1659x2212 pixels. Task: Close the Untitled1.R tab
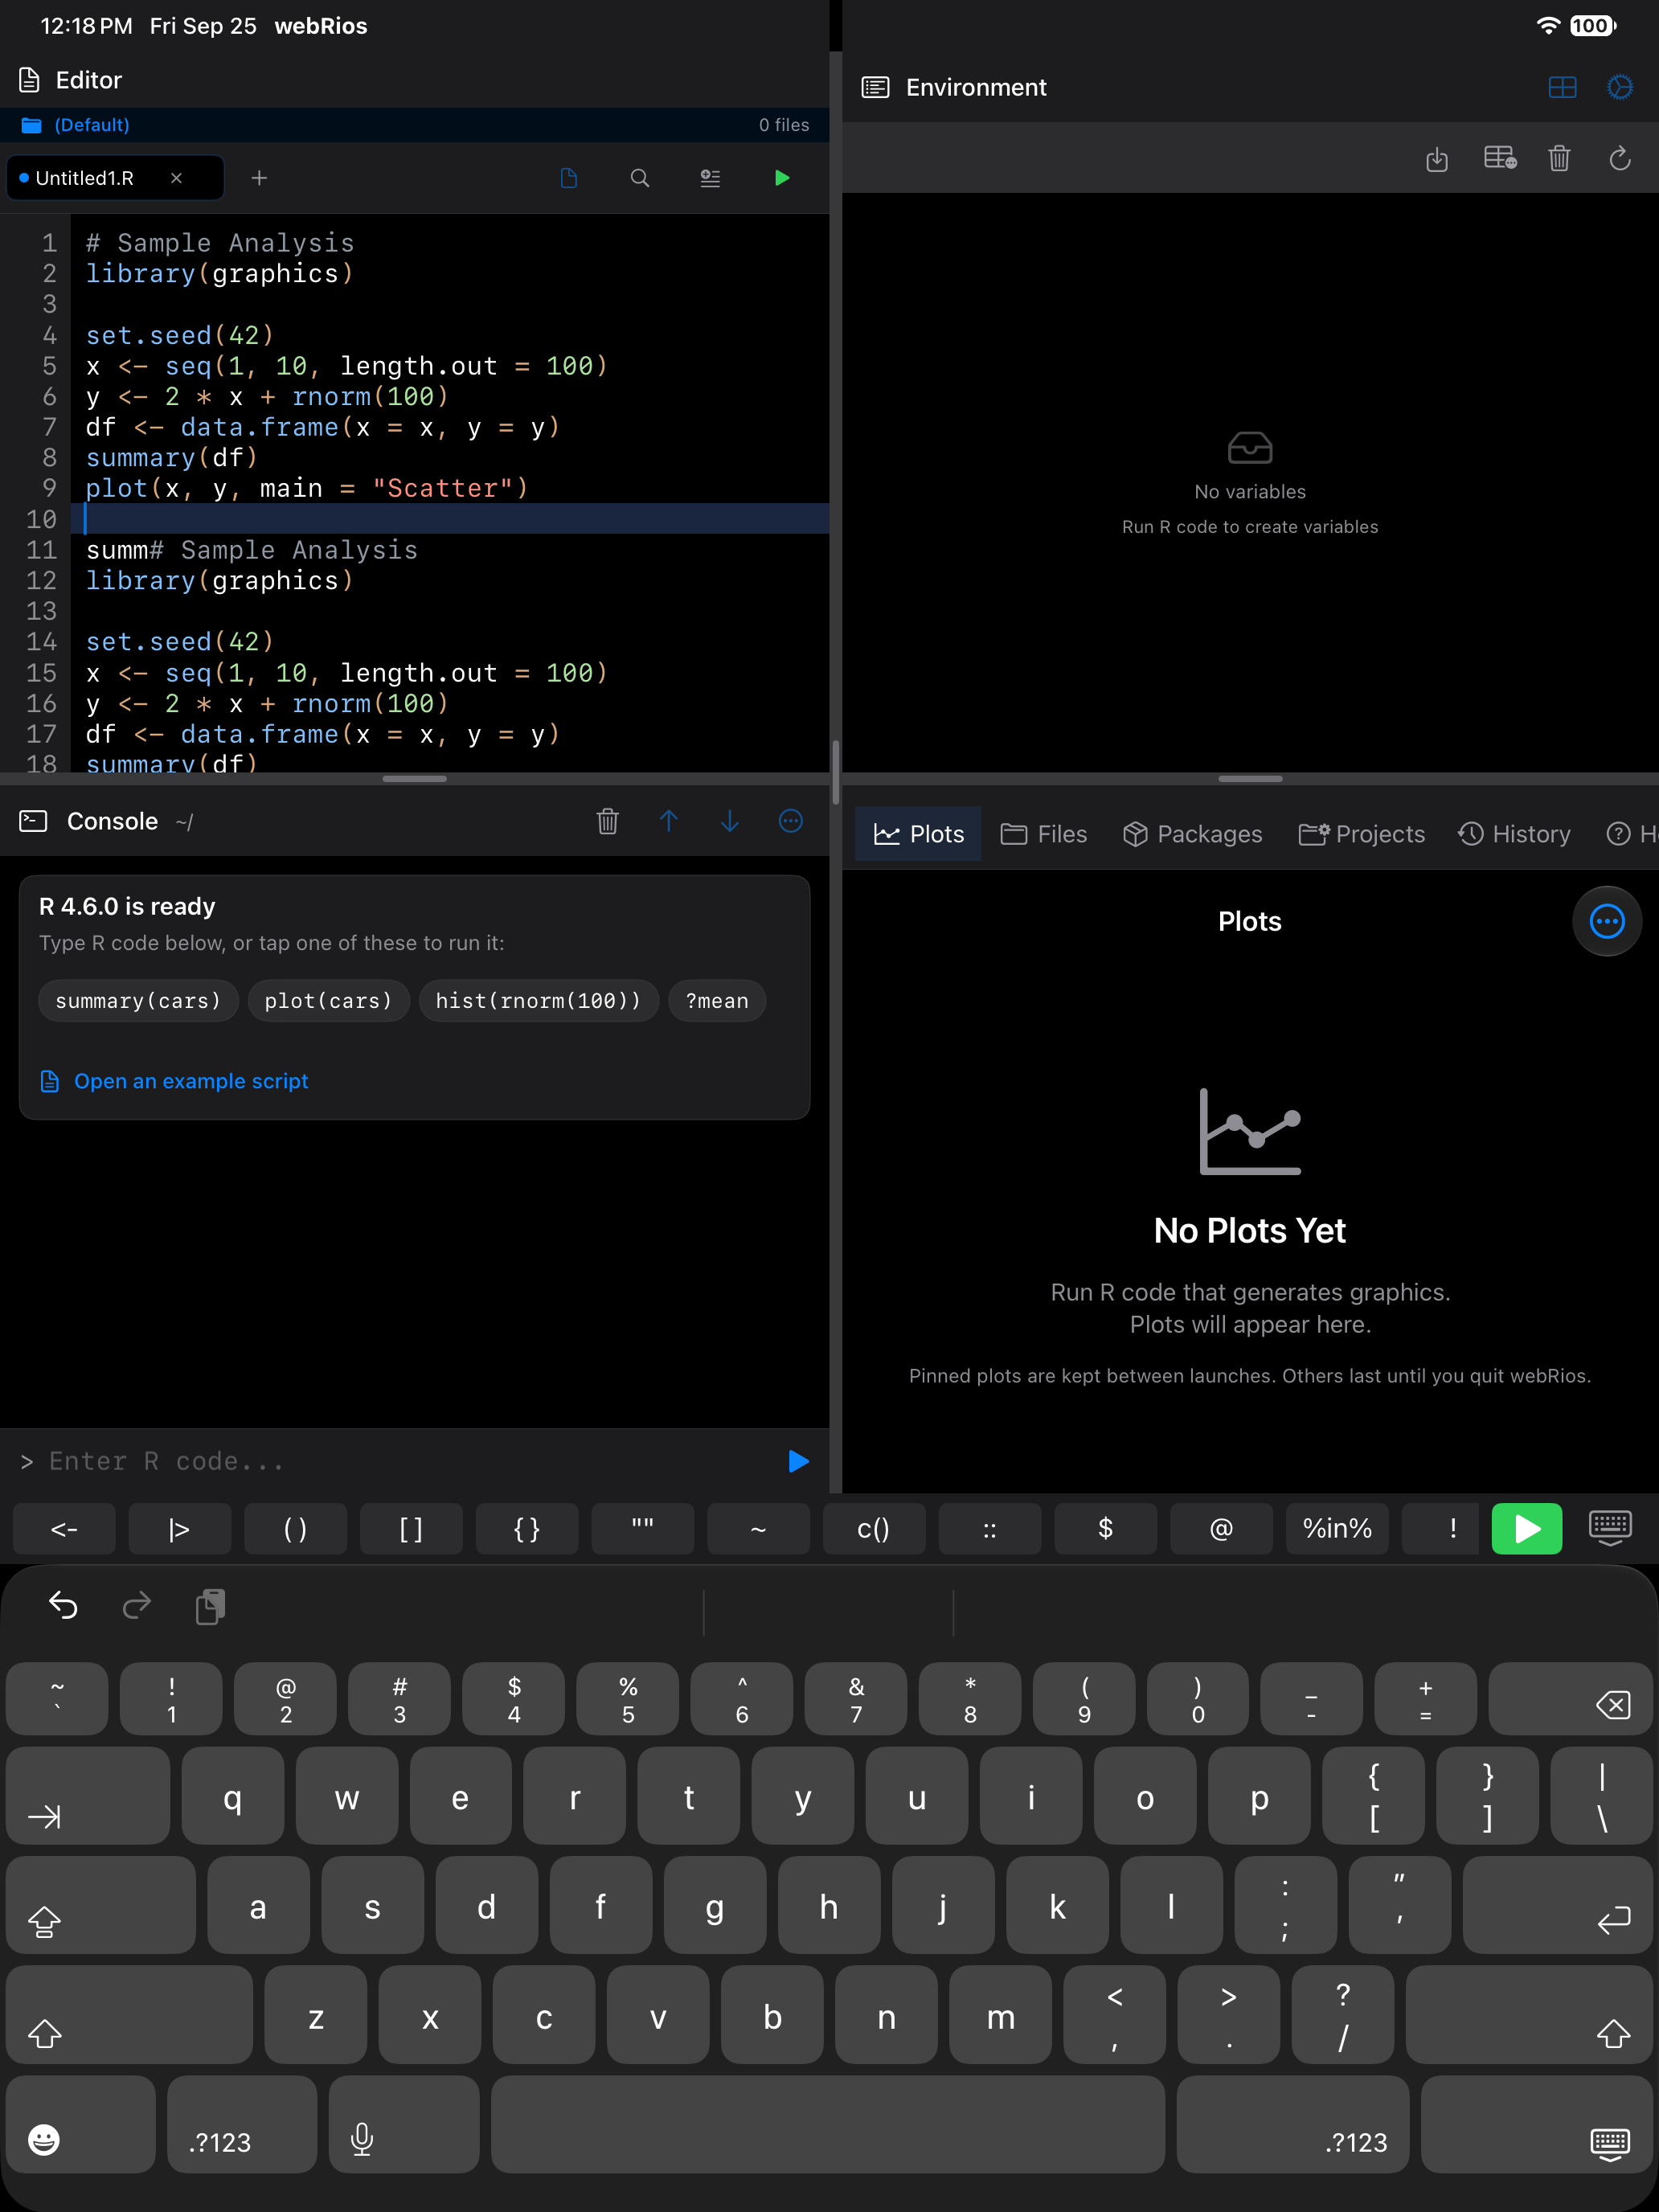pyautogui.click(x=176, y=178)
